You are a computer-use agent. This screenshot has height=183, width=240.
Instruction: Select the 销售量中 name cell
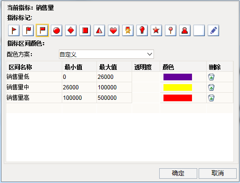point(34,87)
